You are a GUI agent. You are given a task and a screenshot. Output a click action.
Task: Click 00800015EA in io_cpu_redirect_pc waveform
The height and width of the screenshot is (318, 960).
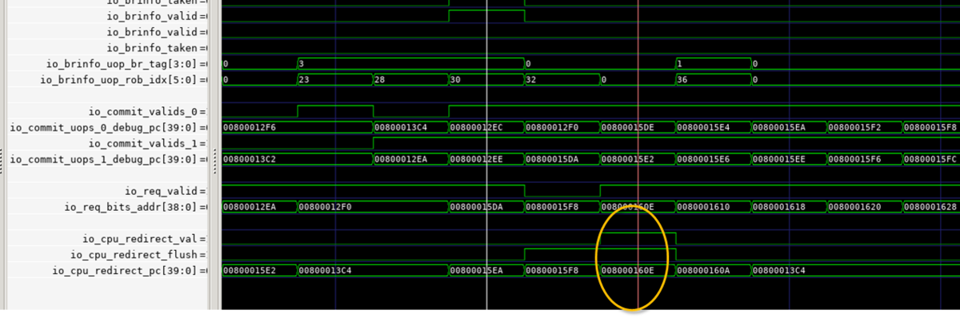477,271
